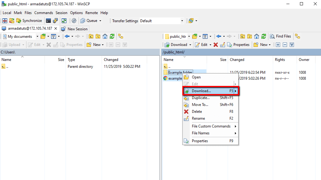
Task: Open the Session menu
Action: coord(61,12)
